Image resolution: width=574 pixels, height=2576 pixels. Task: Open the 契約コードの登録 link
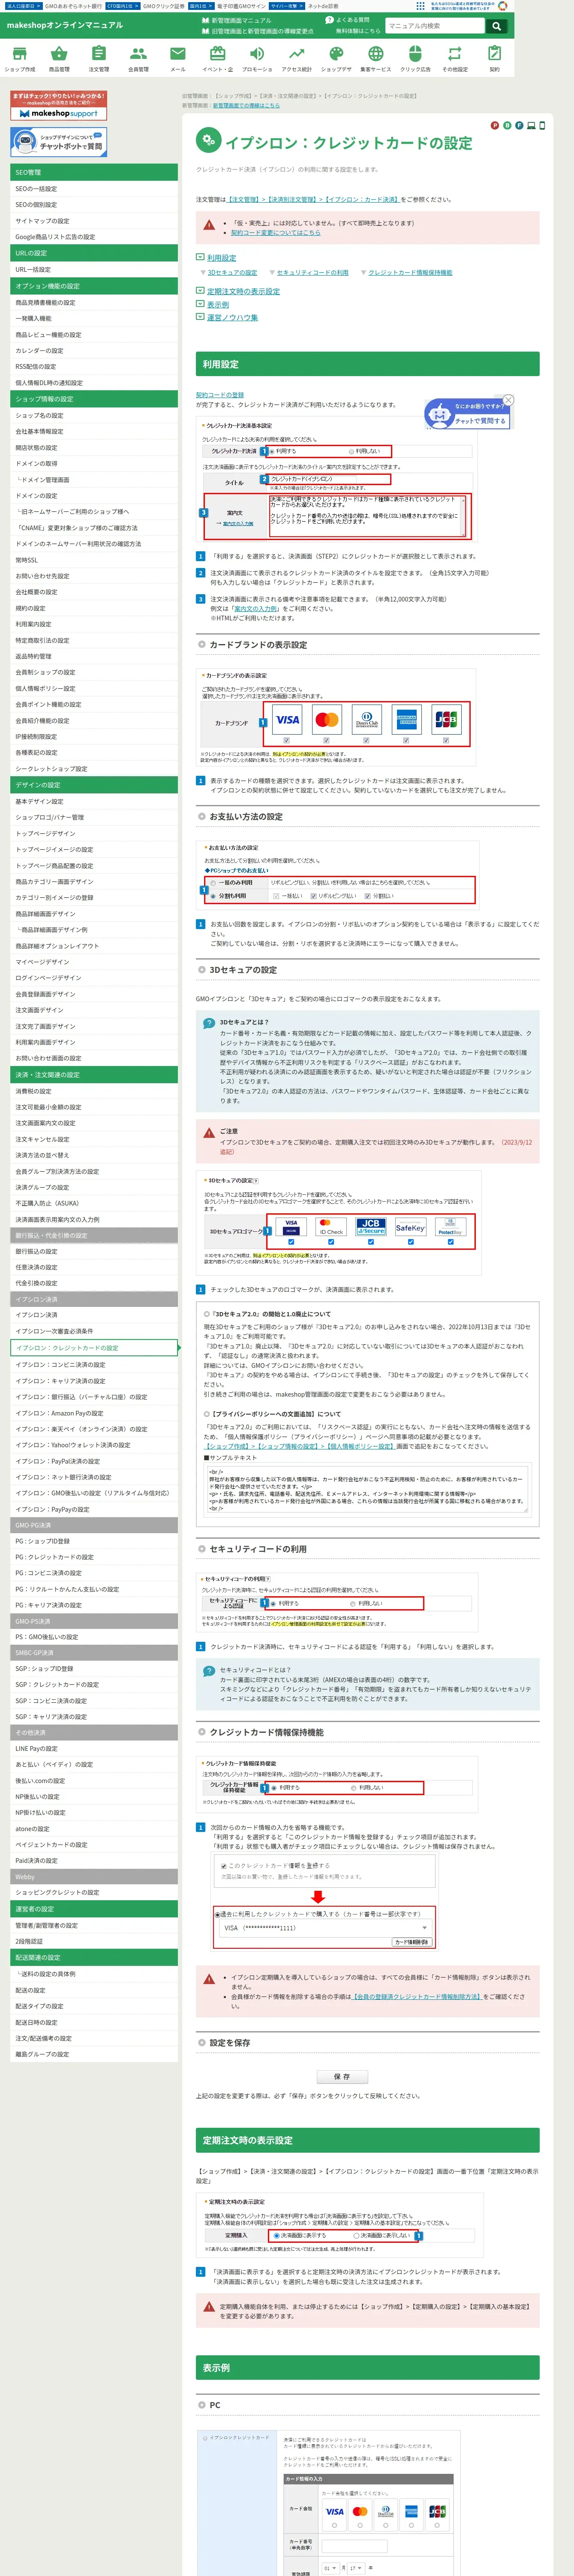pyautogui.click(x=219, y=395)
